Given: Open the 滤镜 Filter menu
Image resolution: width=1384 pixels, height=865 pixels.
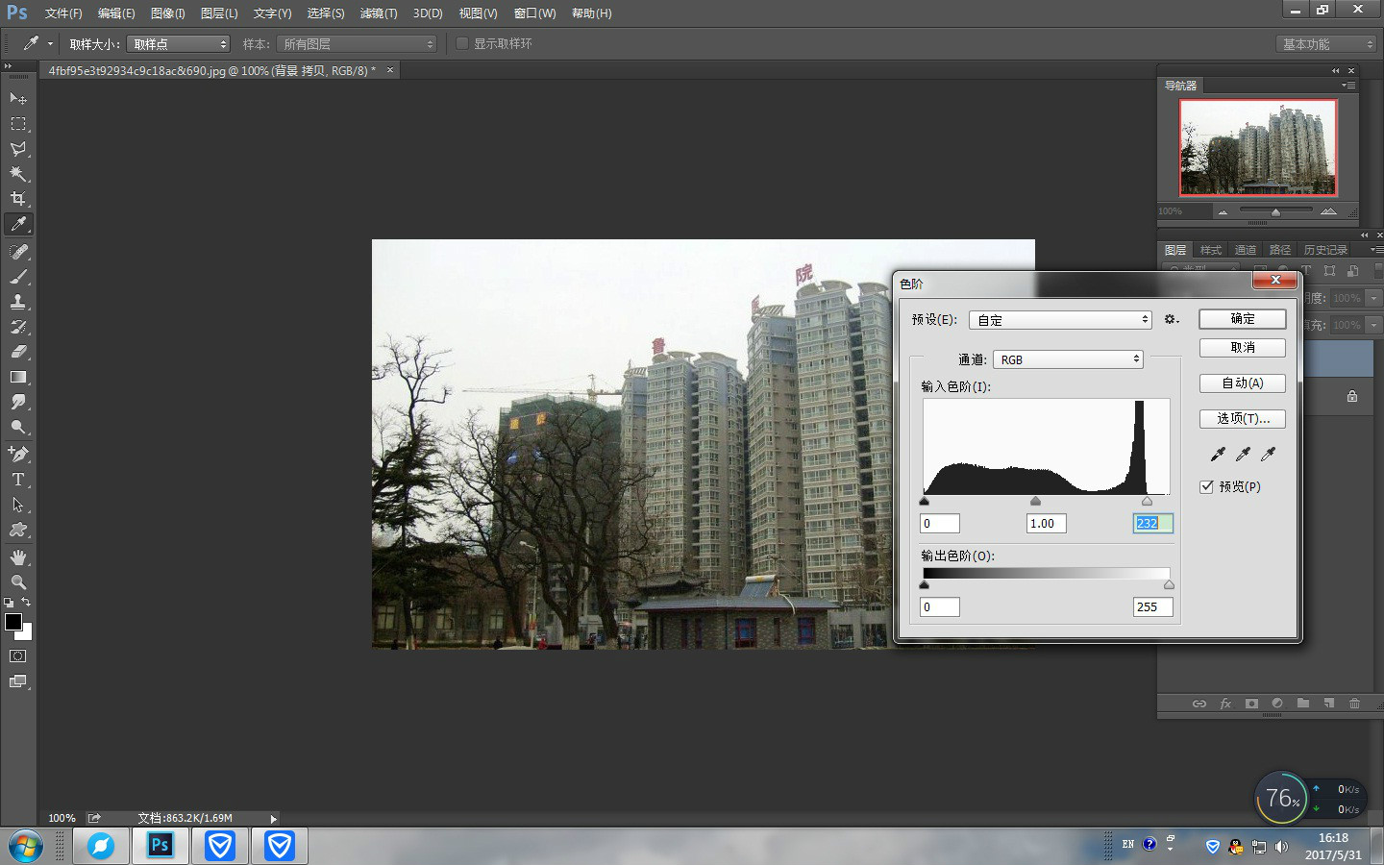Looking at the screenshot, I should [x=378, y=12].
